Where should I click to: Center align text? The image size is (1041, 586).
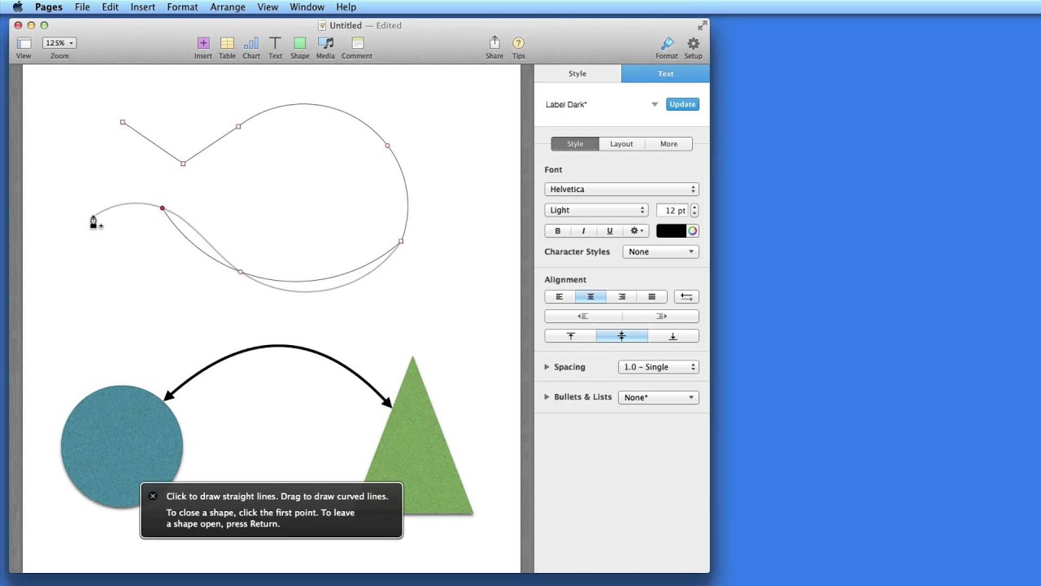click(590, 297)
